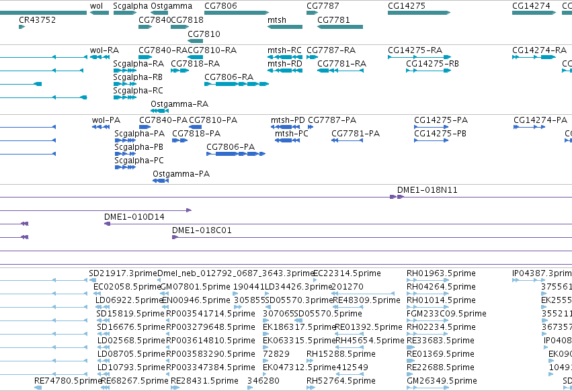Click the DME1-010D14 clone label

coord(134,217)
